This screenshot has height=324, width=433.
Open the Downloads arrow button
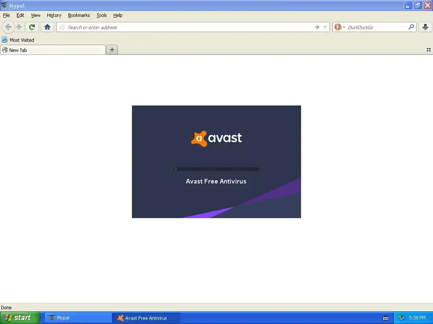tap(425, 27)
